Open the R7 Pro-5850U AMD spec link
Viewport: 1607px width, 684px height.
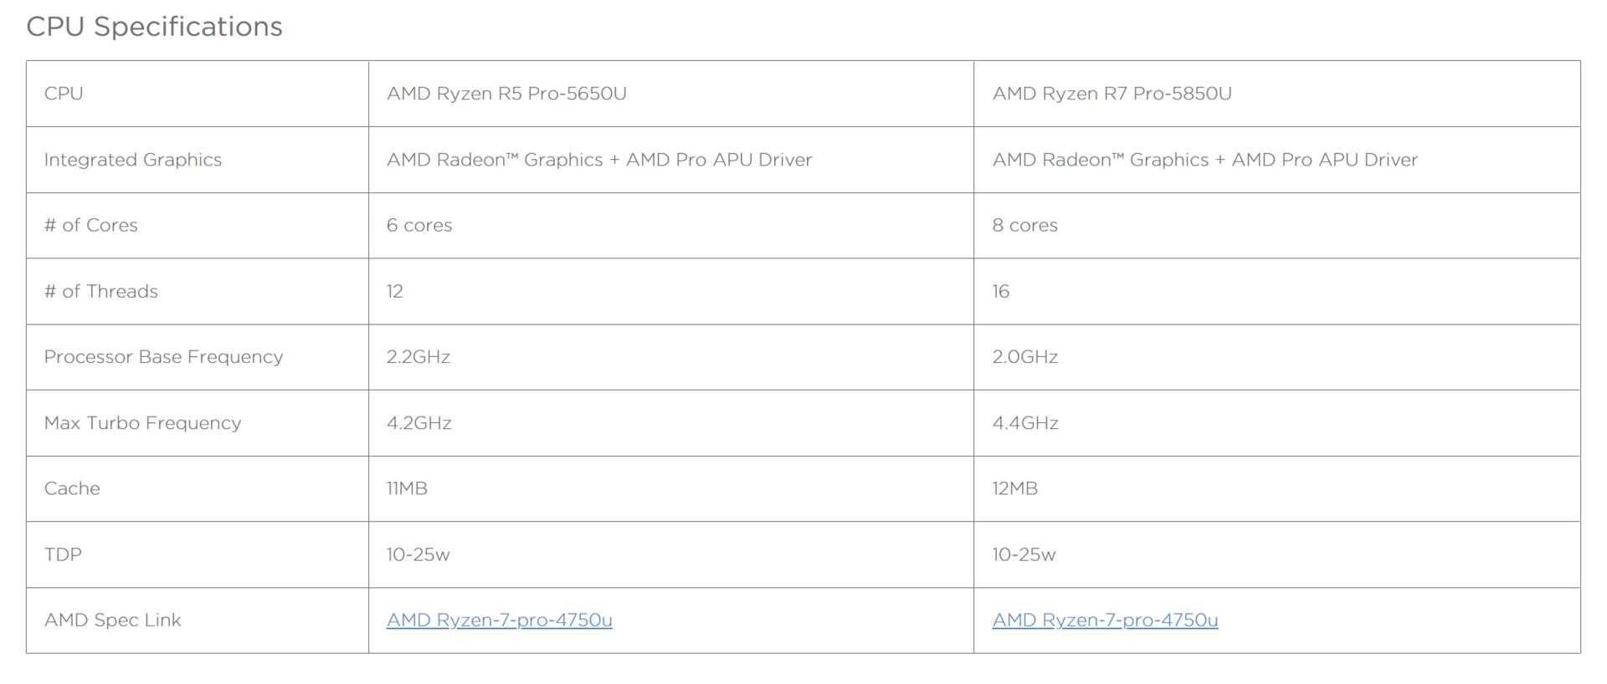1104,620
